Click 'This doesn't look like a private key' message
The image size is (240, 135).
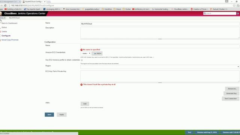coord(99,84)
